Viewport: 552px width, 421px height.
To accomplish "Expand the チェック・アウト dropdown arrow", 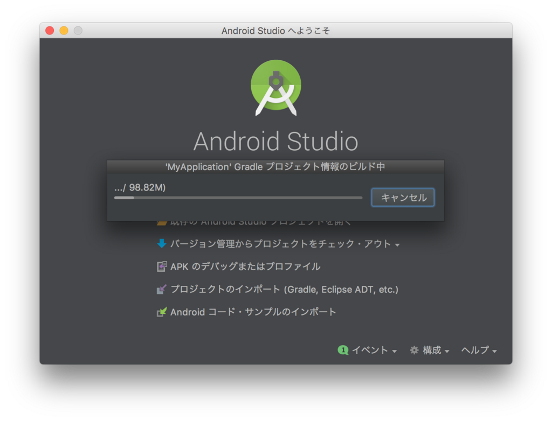I will click(397, 245).
